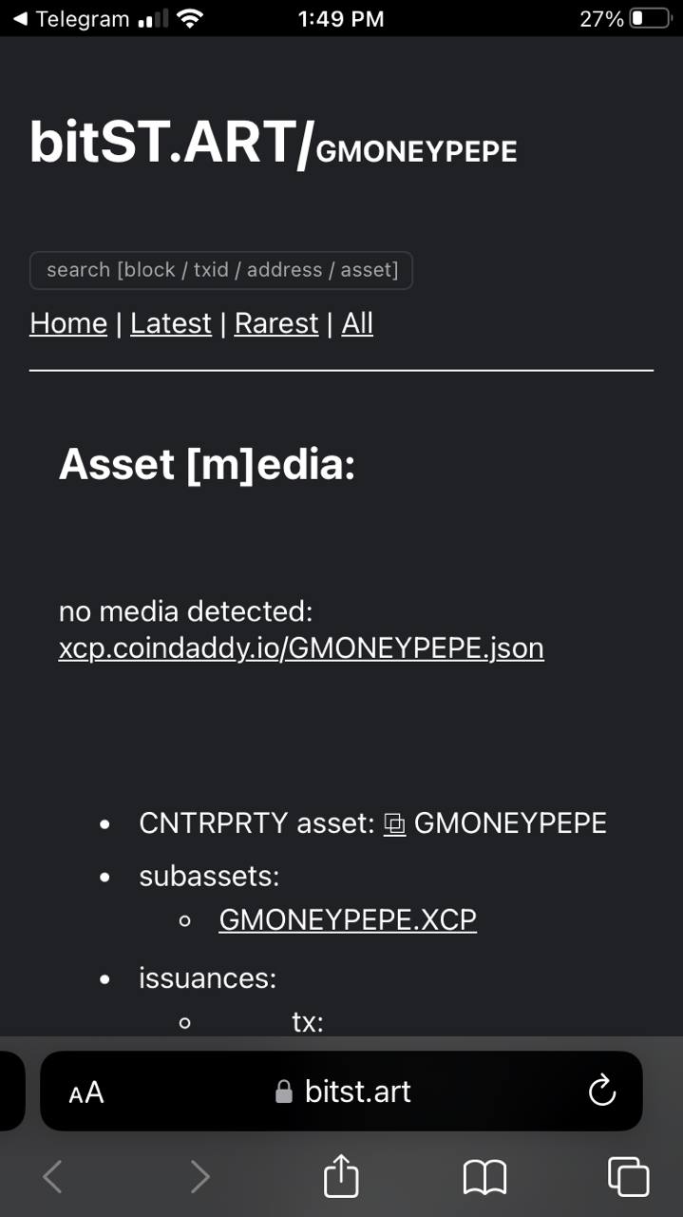Go back with the left chevron

[53, 1176]
